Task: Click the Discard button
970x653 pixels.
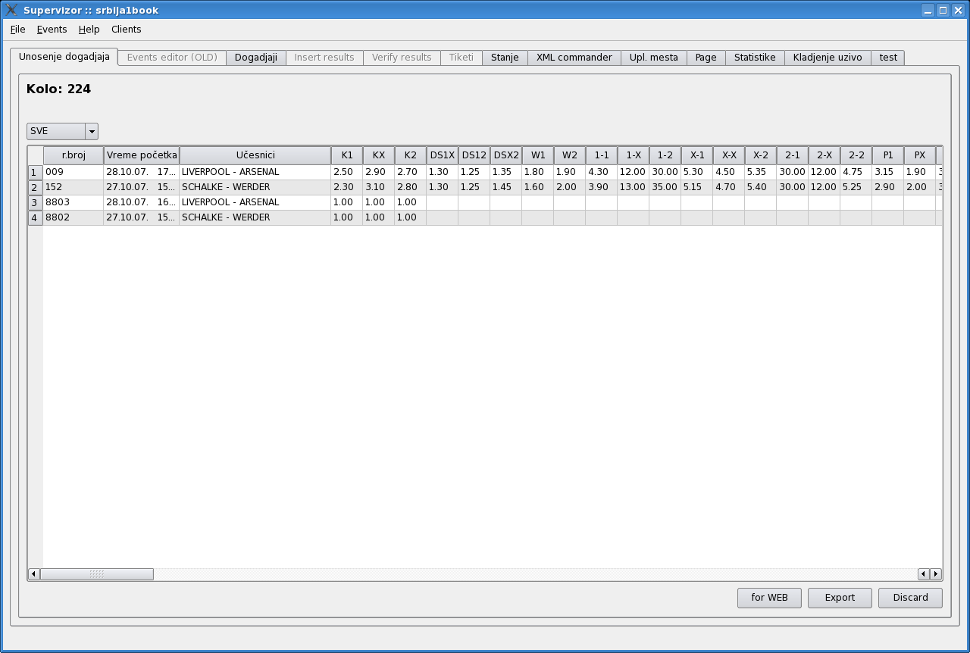Action: pyautogui.click(x=910, y=598)
